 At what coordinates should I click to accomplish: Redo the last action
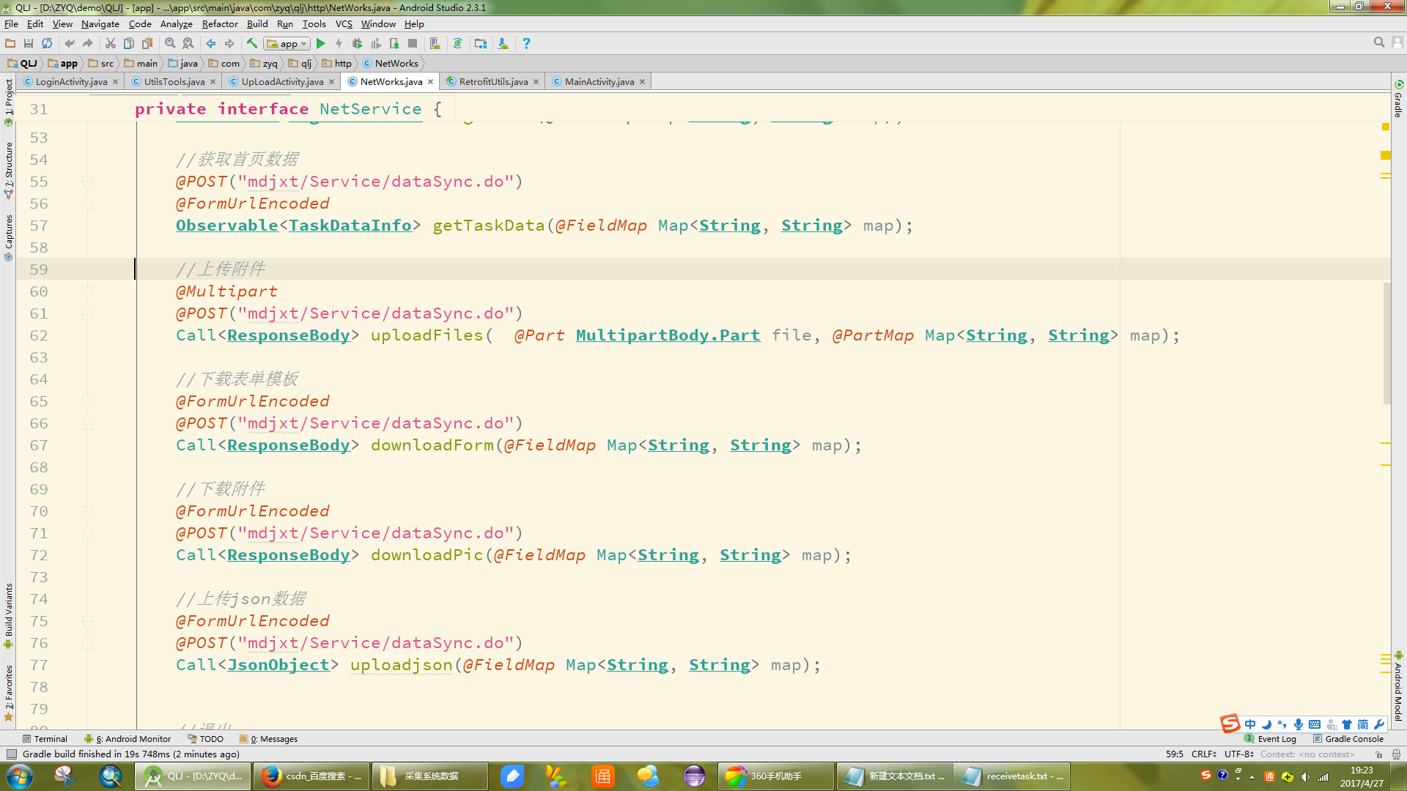(88, 44)
